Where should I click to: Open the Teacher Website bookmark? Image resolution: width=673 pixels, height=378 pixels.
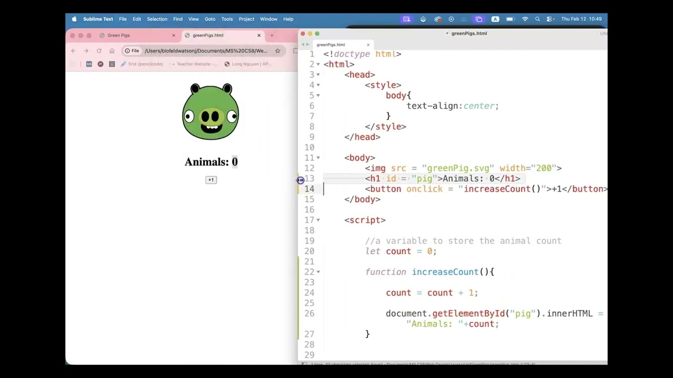pyautogui.click(x=193, y=64)
